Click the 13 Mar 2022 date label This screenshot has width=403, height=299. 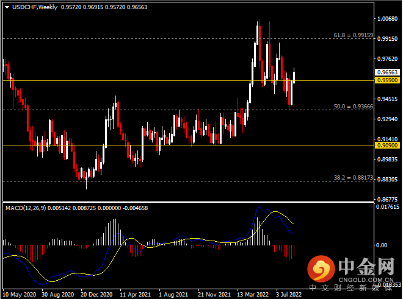pyautogui.click(x=253, y=294)
